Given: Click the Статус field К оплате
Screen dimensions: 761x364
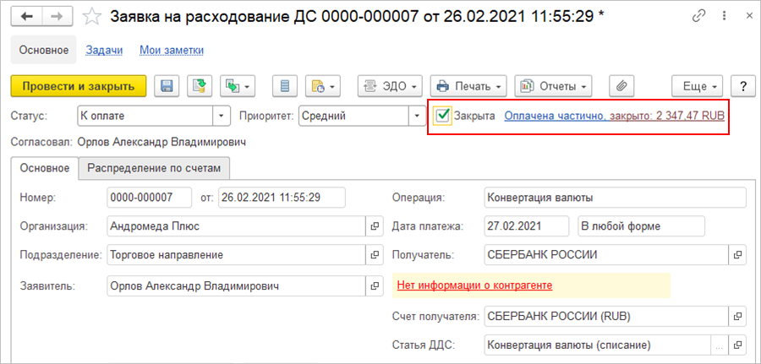Looking at the screenshot, I should click(145, 117).
